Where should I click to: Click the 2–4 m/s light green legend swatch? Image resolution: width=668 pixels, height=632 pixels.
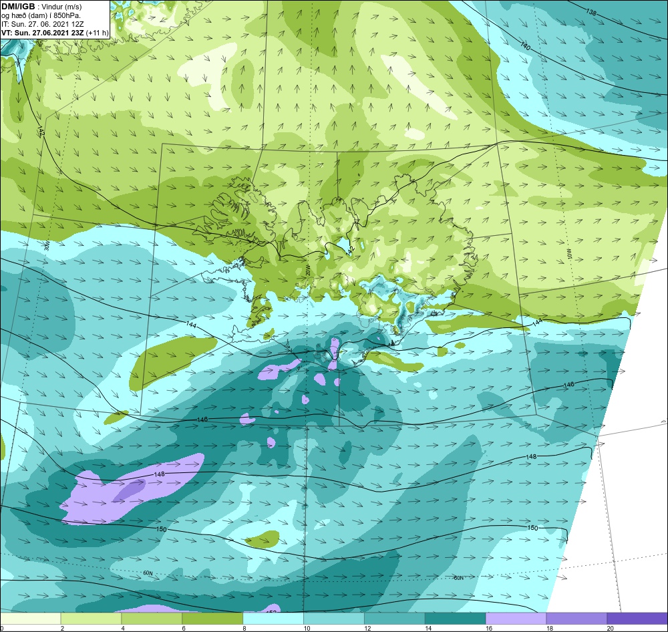click(x=91, y=618)
